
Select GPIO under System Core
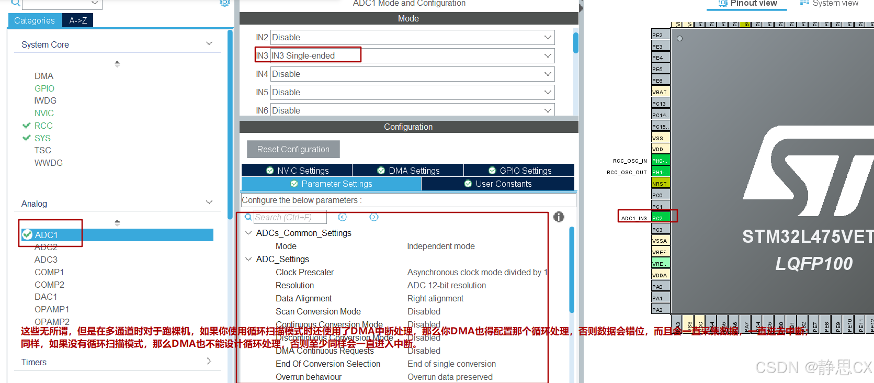[x=44, y=88]
